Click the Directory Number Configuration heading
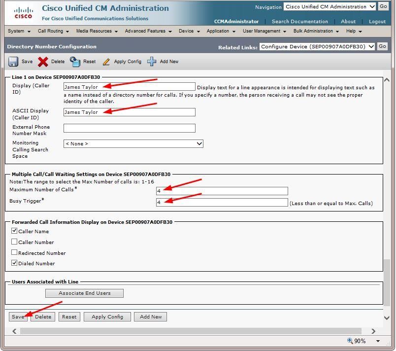The width and height of the screenshot is (396, 351). point(52,46)
